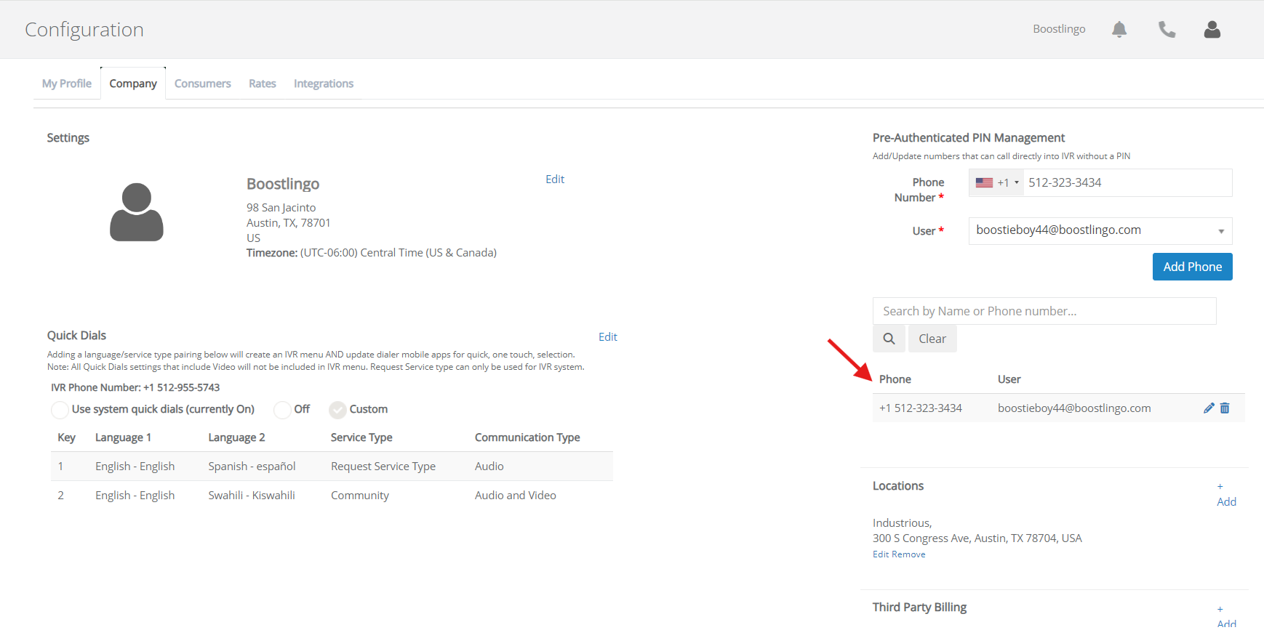The image size is (1264, 630).
Task: Switch to the Integrations tab
Action: [324, 84]
